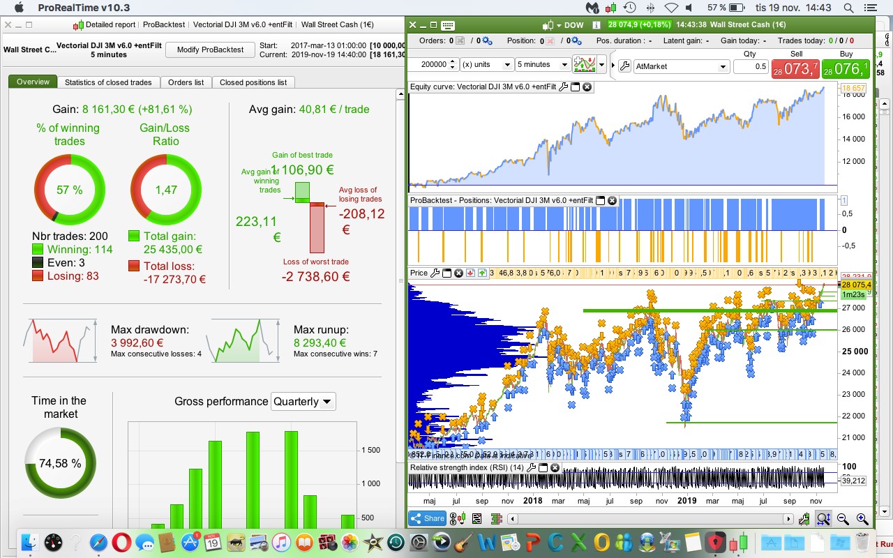The height and width of the screenshot is (558, 893).
Task: Open Finder from the Dock
Action: [x=31, y=542]
